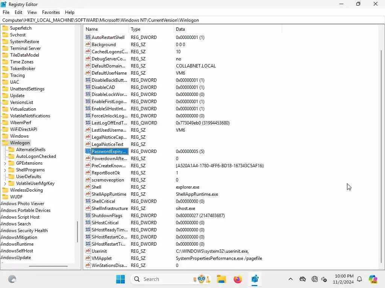Click the Userinit string value icon
385x288 pixels.
(x=88, y=251)
